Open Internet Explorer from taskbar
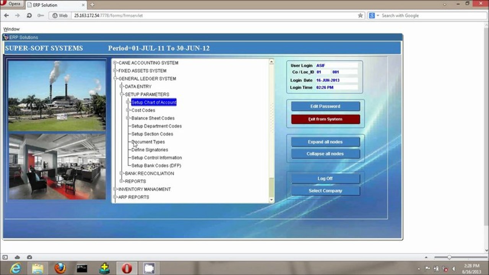The image size is (489, 275). (x=15, y=269)
